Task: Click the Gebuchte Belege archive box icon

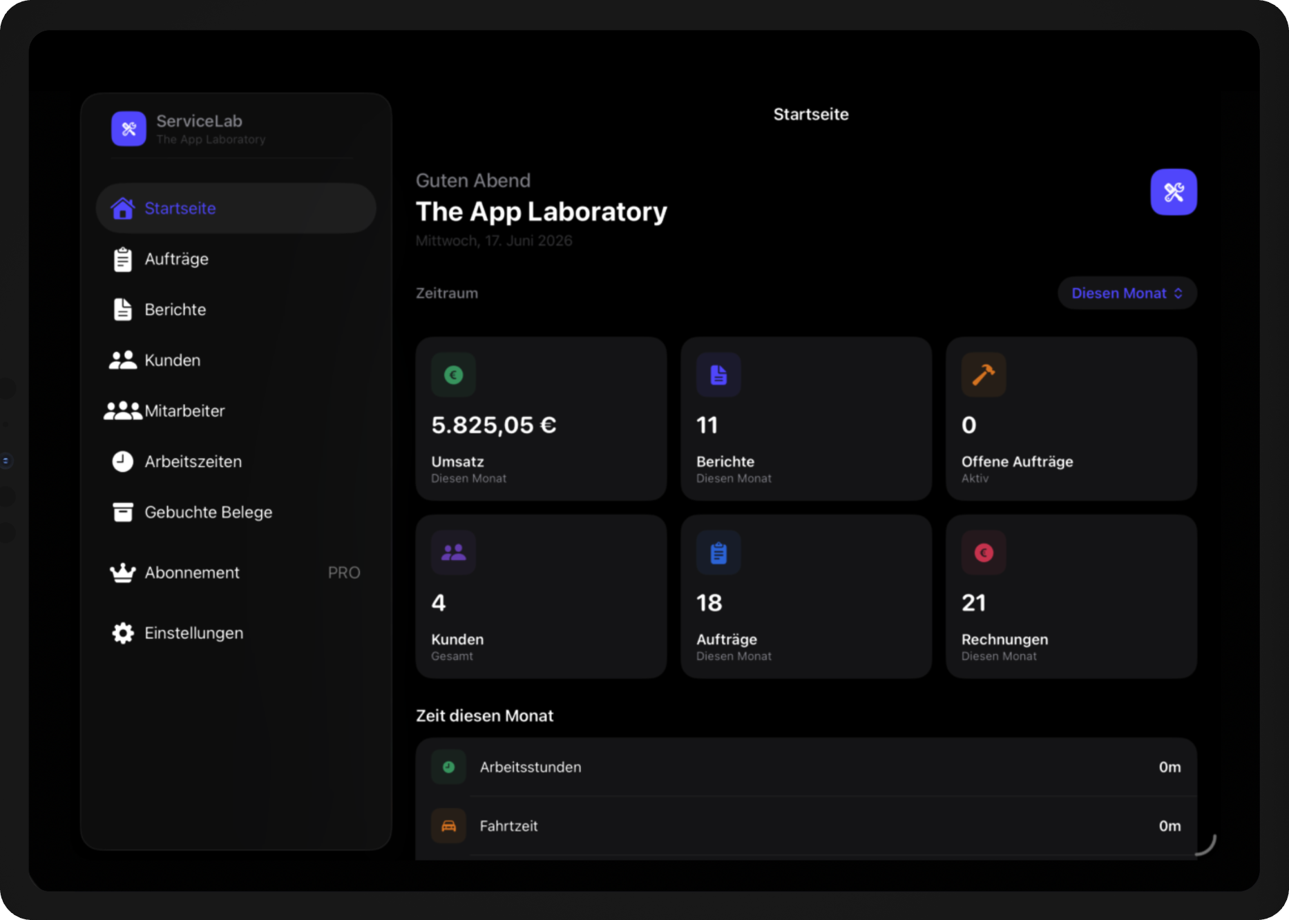Action: [123, 512]
